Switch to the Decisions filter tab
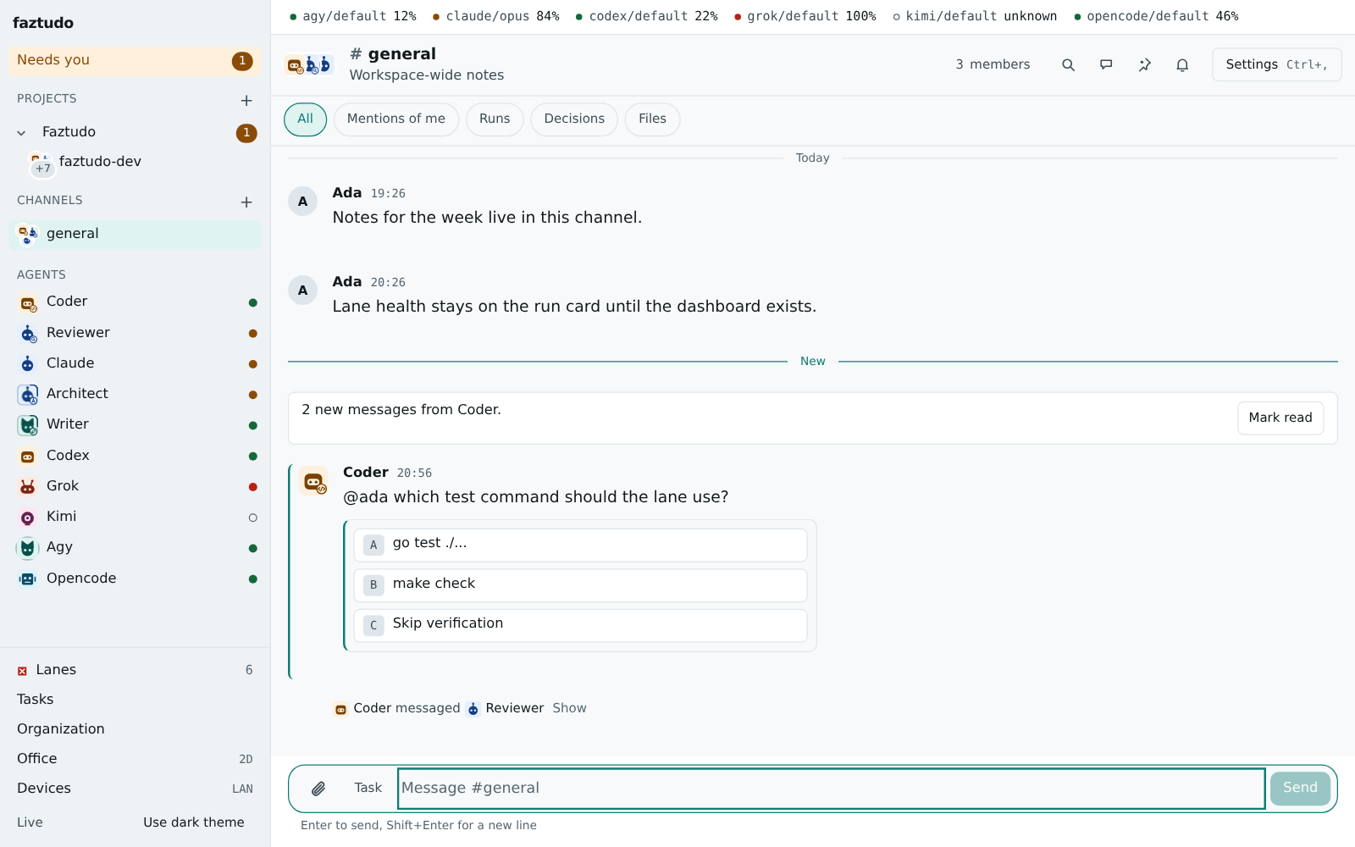The width and height of the screenshot is (1355, 847). (574, 119)
